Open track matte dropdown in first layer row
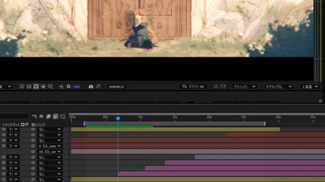Screen dimensions: 325x182 pyautogui.click(x=13, y=129)
